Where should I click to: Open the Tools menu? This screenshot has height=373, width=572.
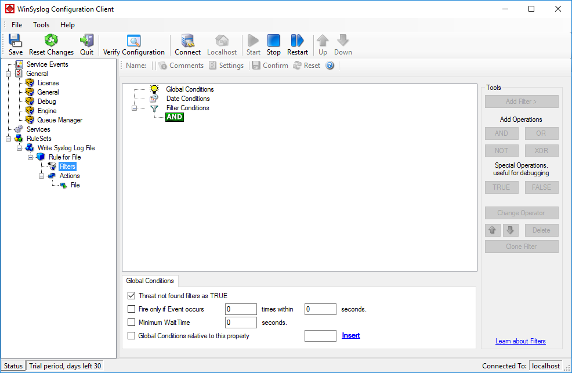click(x=41, y=25)
